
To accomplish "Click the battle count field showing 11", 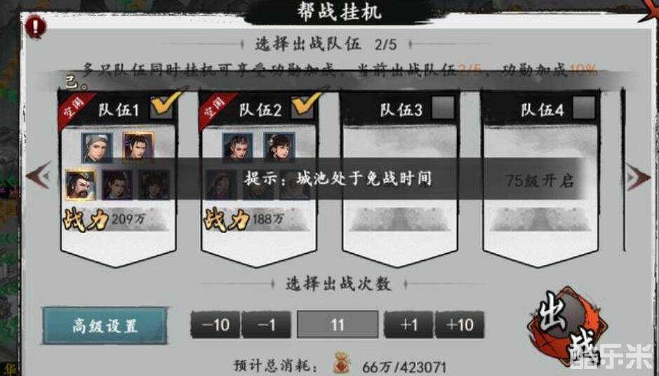I will tap(338, 324).
